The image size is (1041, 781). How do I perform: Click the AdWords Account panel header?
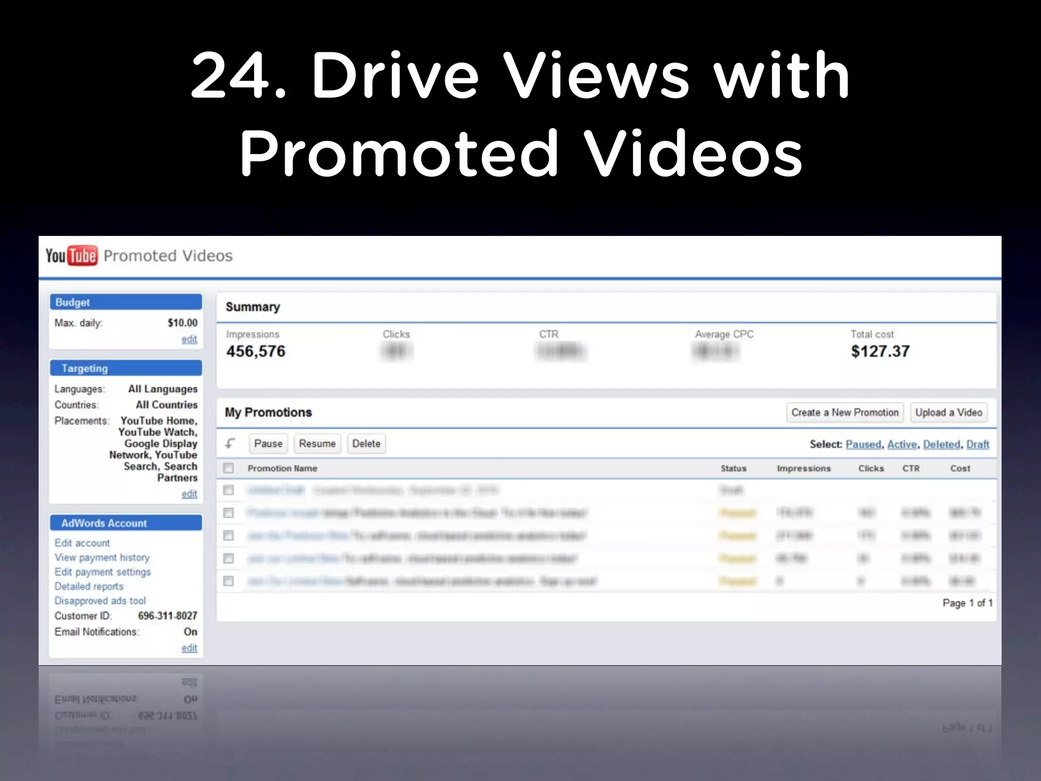tap(126, 523)
